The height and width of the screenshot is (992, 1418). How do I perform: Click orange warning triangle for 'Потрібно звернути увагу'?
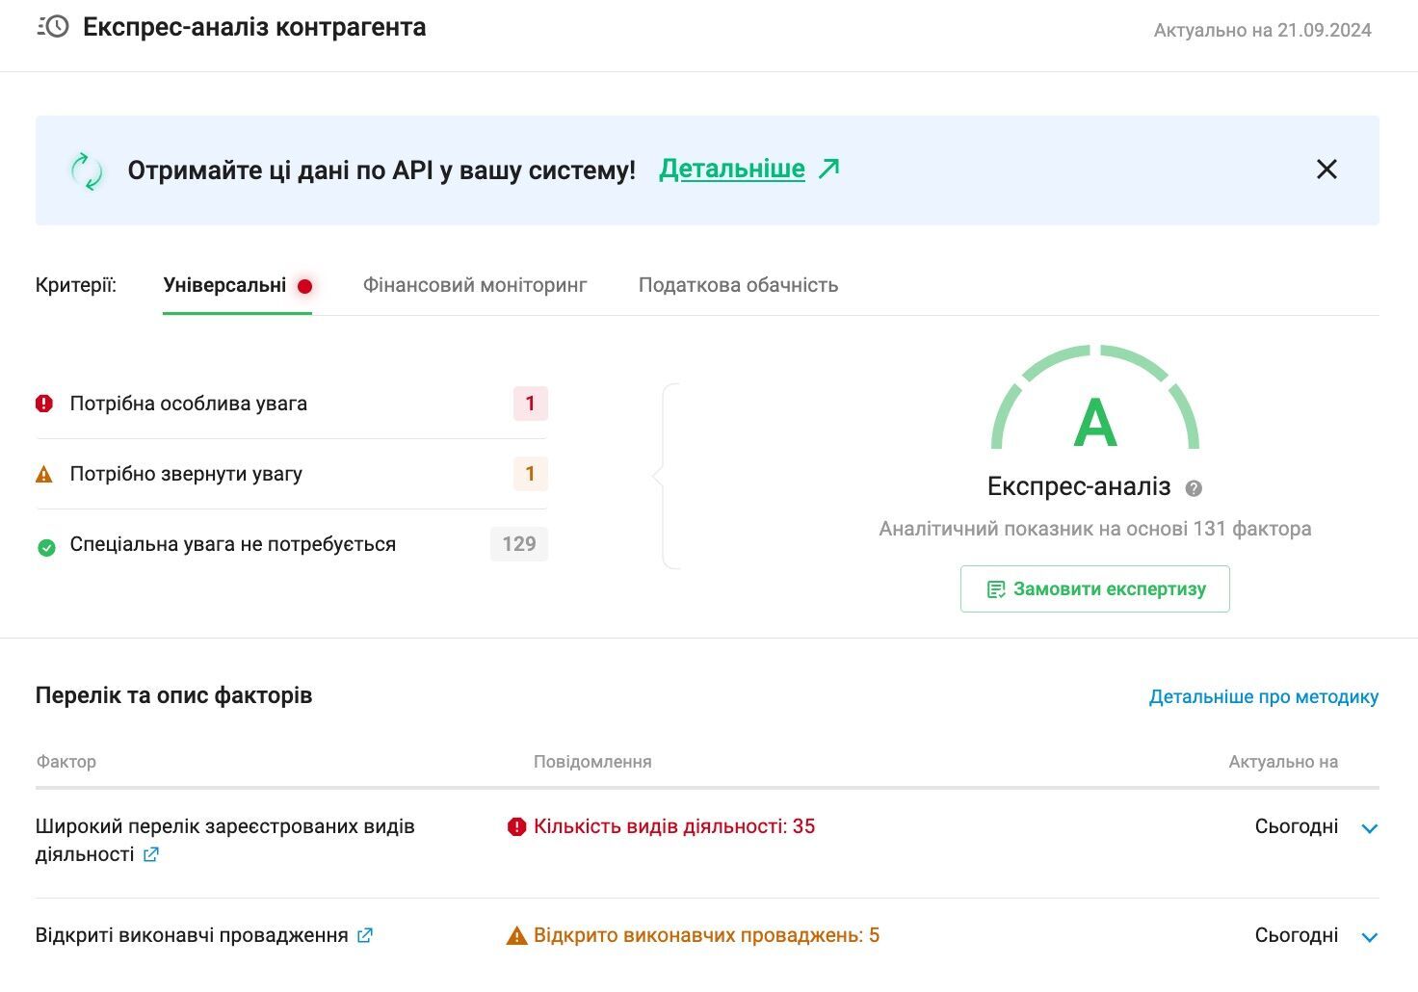coord(44,474)
